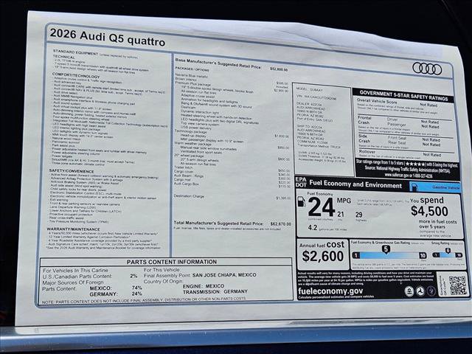Click the Audi four rings logo
Viewport: 472px width, 354px height.
427,69
